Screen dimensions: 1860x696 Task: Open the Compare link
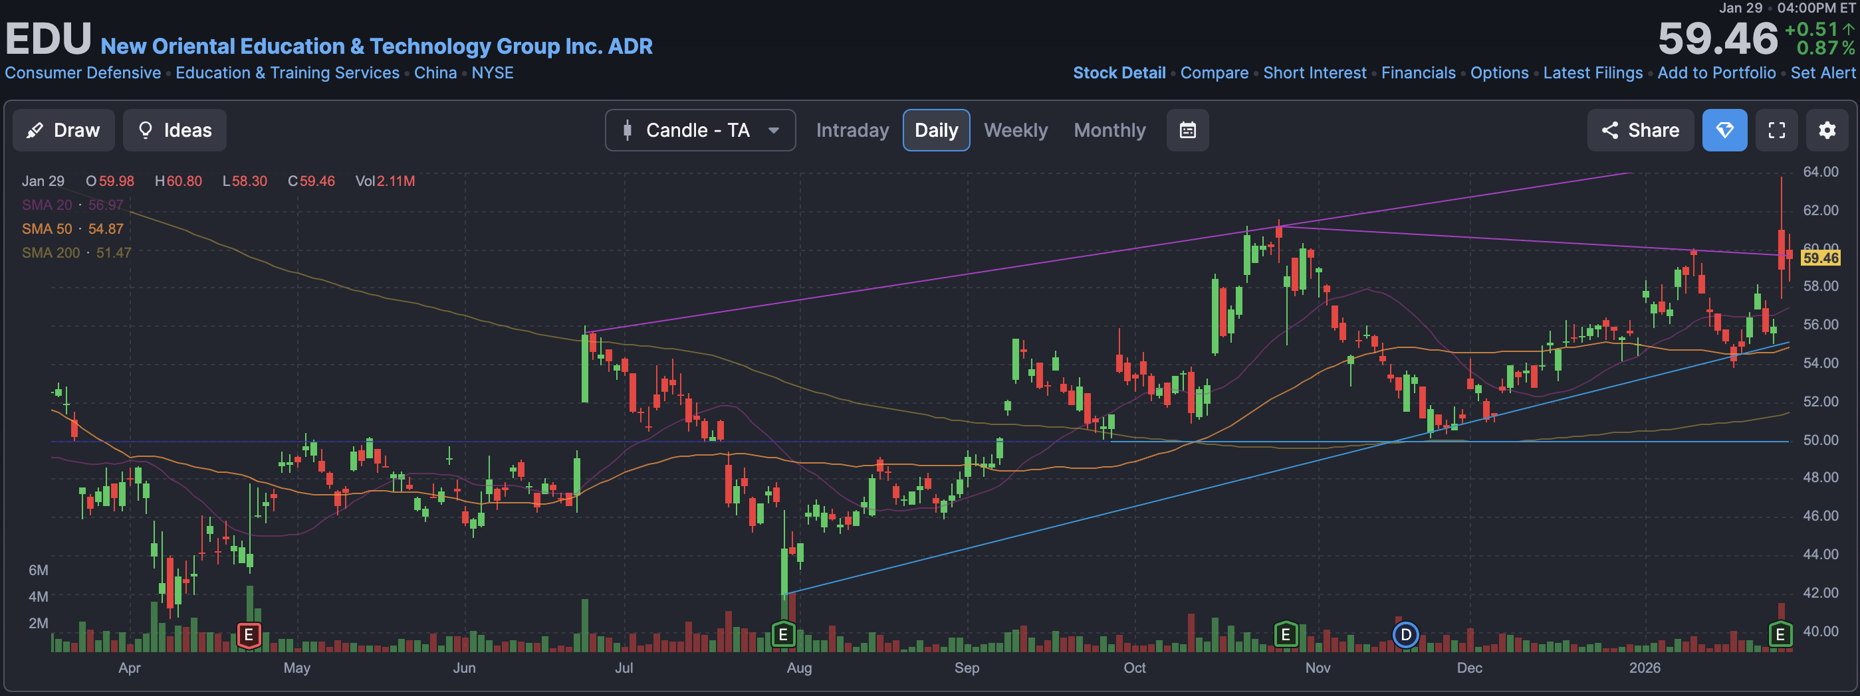coord(1215,73)
